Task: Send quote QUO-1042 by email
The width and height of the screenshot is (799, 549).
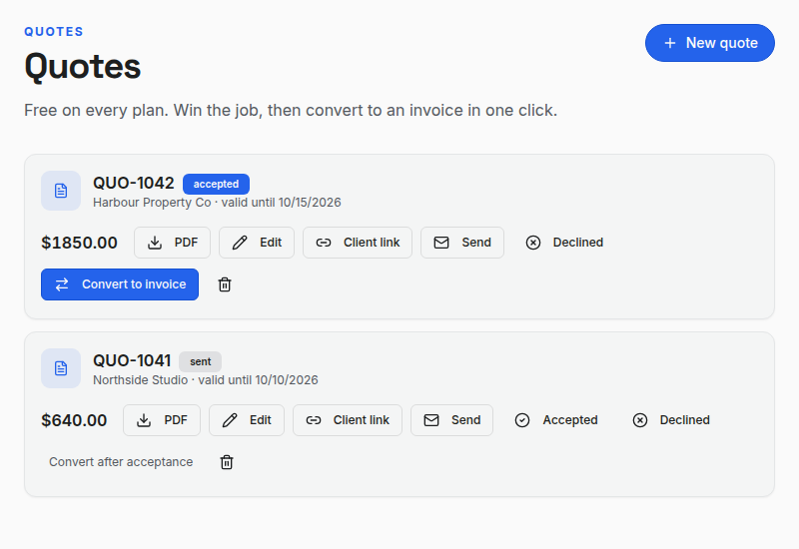Action: [x=462, y=243]
